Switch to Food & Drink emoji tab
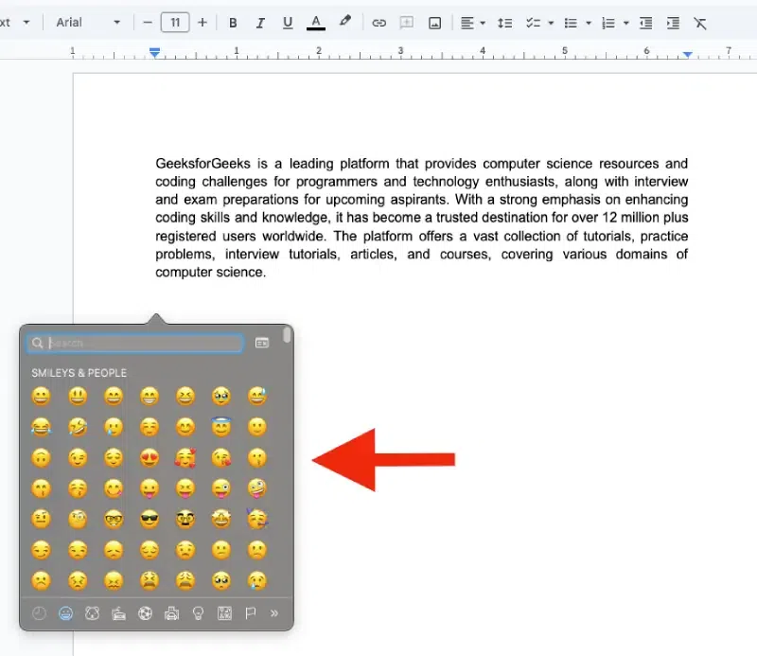The height and width of the screenshot is (656, 757). coord(119,613)
